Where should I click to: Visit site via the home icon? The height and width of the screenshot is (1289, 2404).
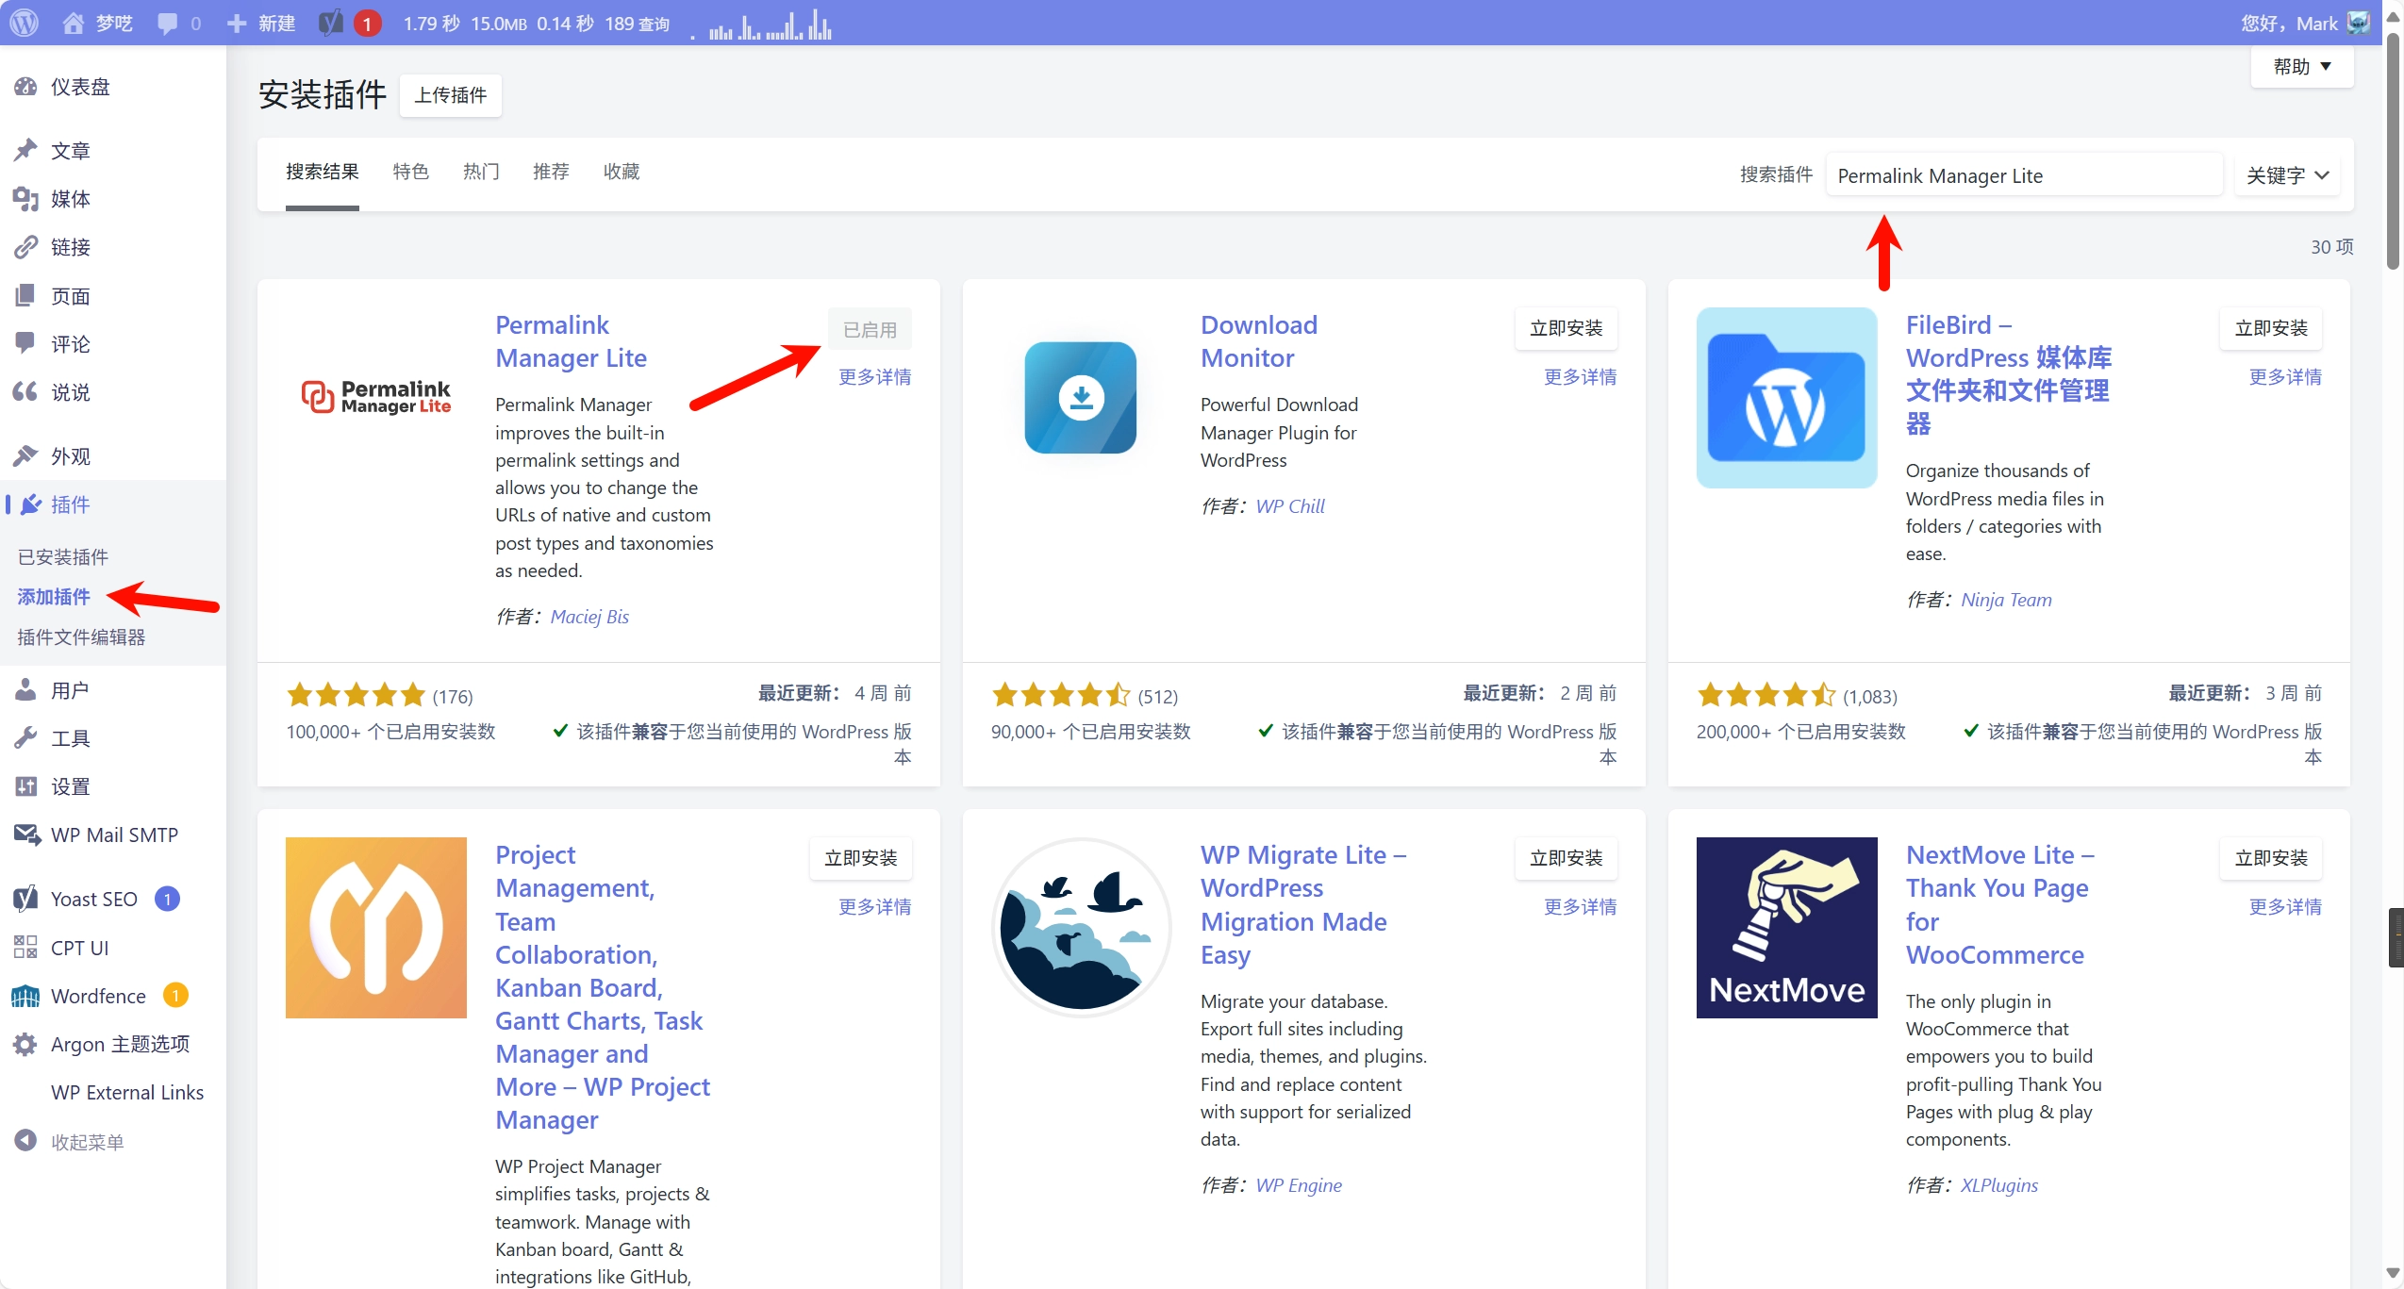click(73, 23)
